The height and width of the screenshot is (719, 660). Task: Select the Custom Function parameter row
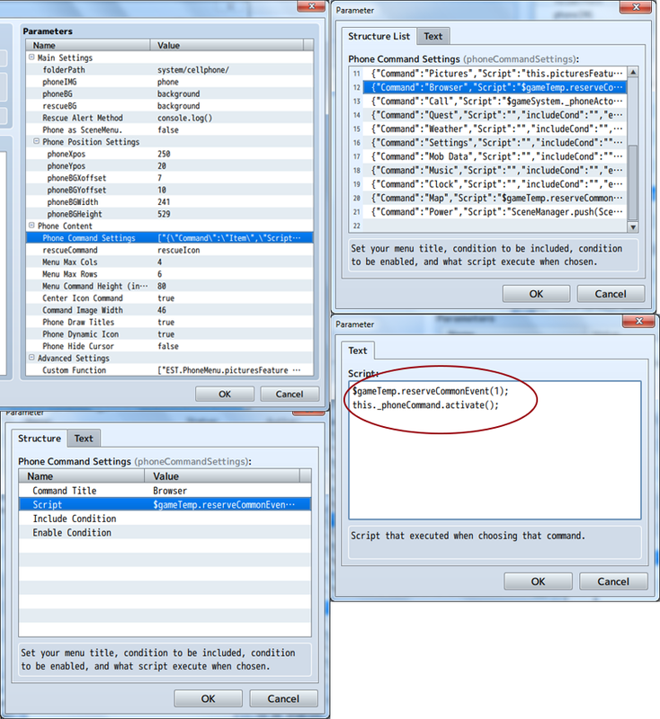point(170,370)
